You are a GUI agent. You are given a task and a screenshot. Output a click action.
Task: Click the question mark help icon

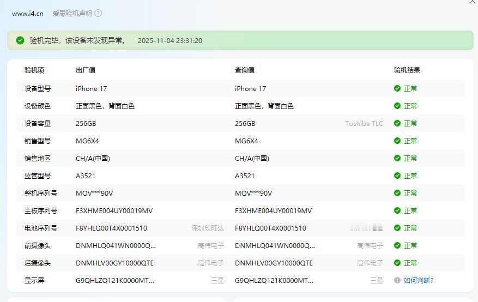coord(98,14)
